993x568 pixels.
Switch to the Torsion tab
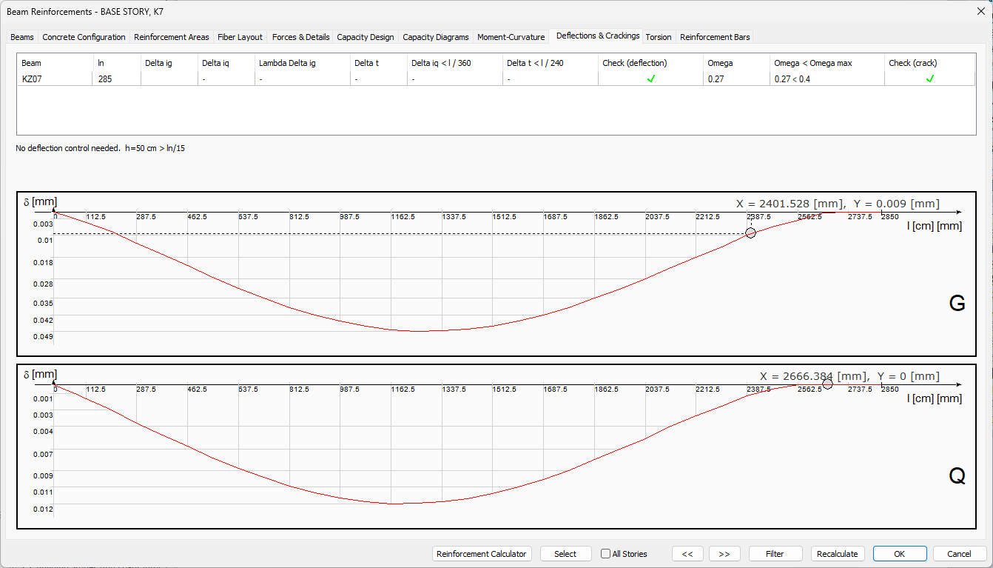(x=659, y=37)
